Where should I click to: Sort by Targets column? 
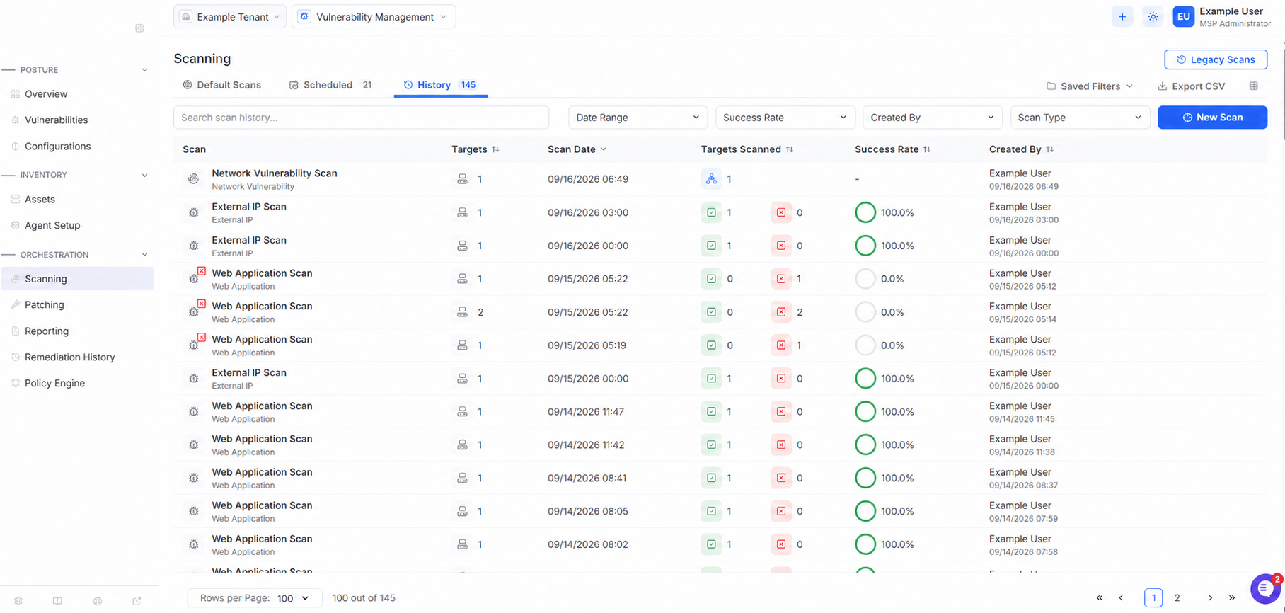(495, 149)
